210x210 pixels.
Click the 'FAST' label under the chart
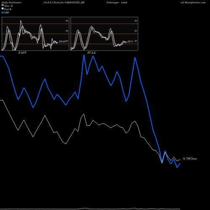click(x=22, y=52)
